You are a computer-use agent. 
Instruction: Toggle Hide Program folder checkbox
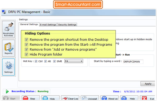pos(26,55)
